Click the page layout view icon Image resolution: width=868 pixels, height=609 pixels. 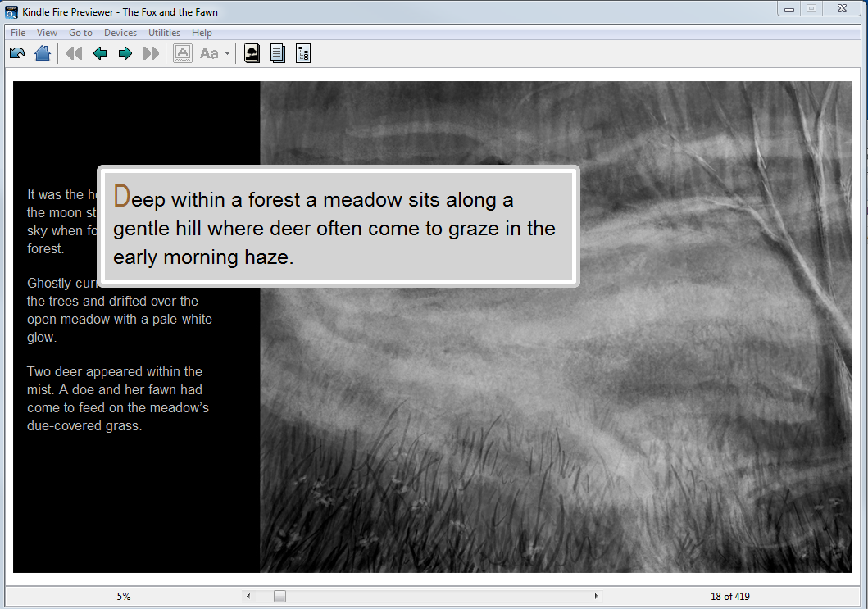[x=277, y=52]
